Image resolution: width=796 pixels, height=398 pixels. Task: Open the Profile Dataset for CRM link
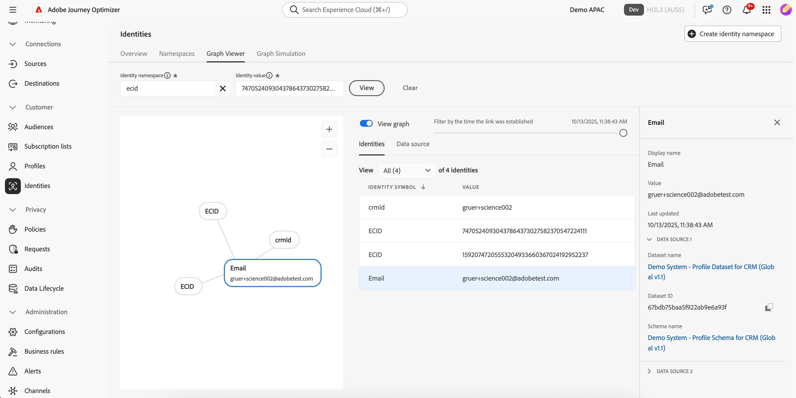pos(711,272)
